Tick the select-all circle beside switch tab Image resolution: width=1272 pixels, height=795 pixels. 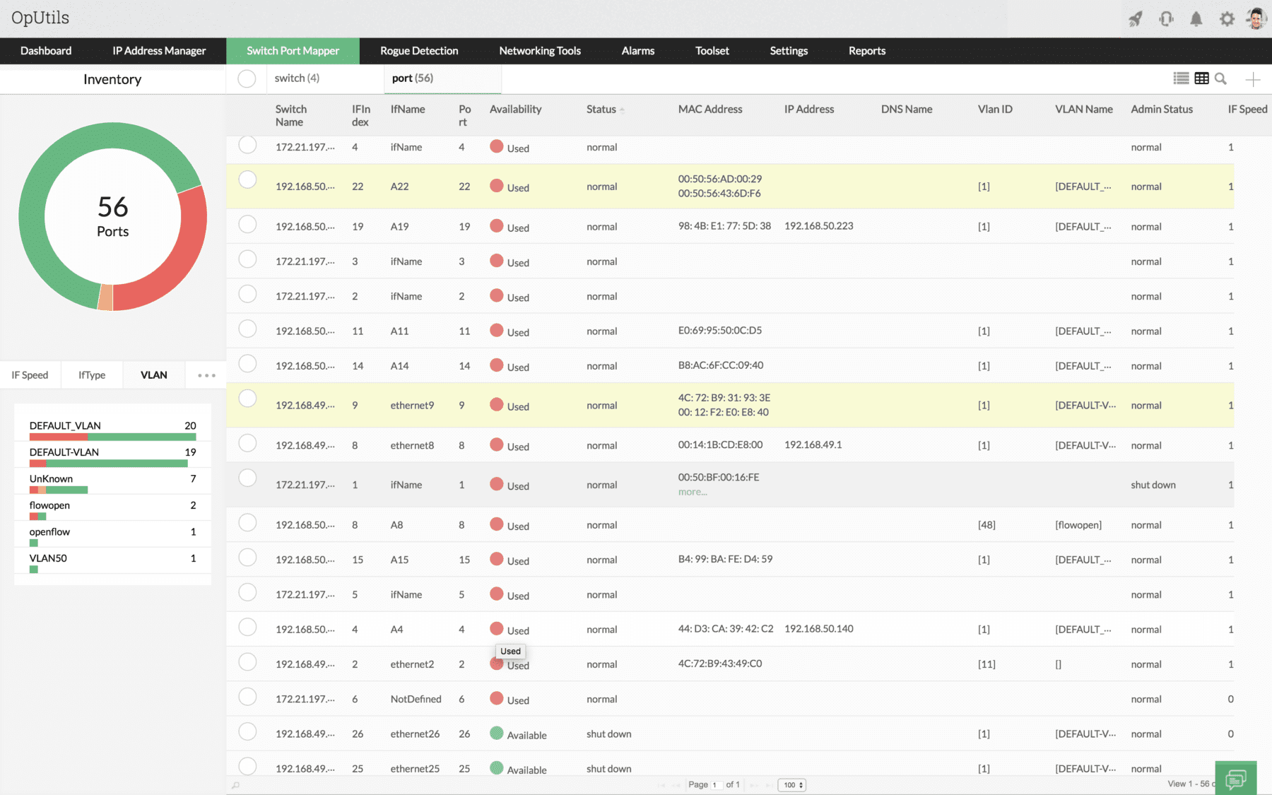coord(247,78)
